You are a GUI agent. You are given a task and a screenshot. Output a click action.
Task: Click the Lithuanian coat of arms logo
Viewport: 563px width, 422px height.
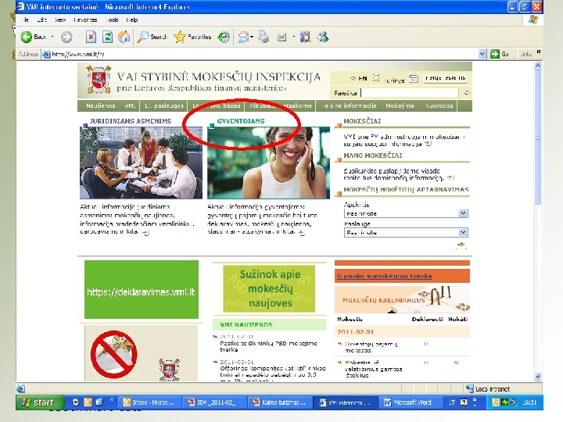pyautogui.click(x=99, y=80)
